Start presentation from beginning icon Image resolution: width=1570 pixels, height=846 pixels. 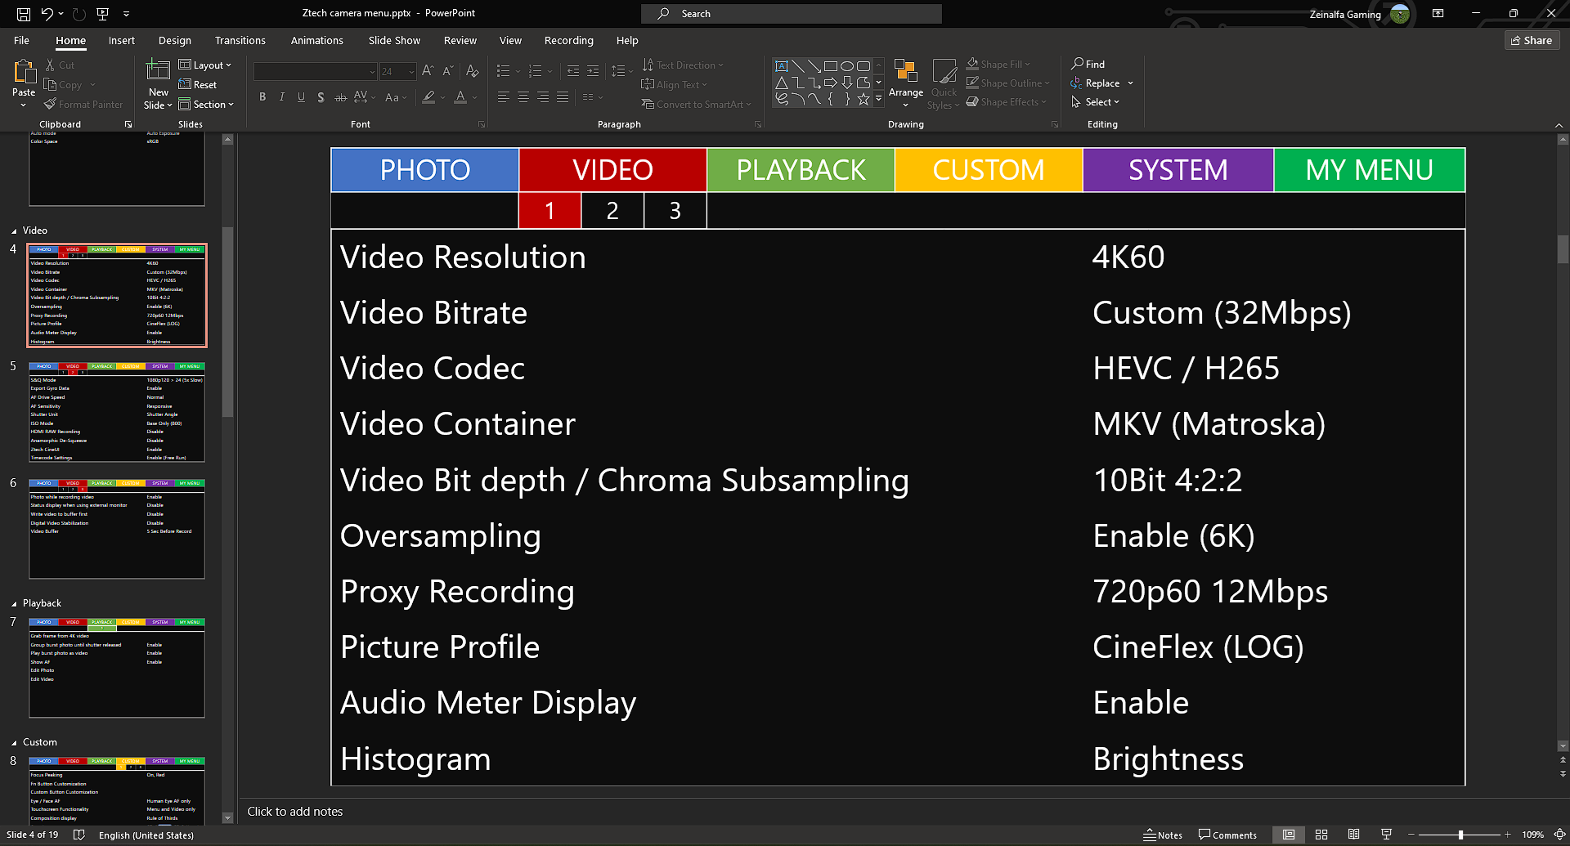coord(102,14)
